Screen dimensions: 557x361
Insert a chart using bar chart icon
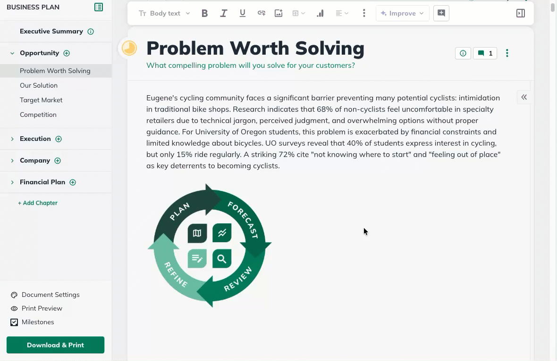pyautogui.click(x=320, y=14)
